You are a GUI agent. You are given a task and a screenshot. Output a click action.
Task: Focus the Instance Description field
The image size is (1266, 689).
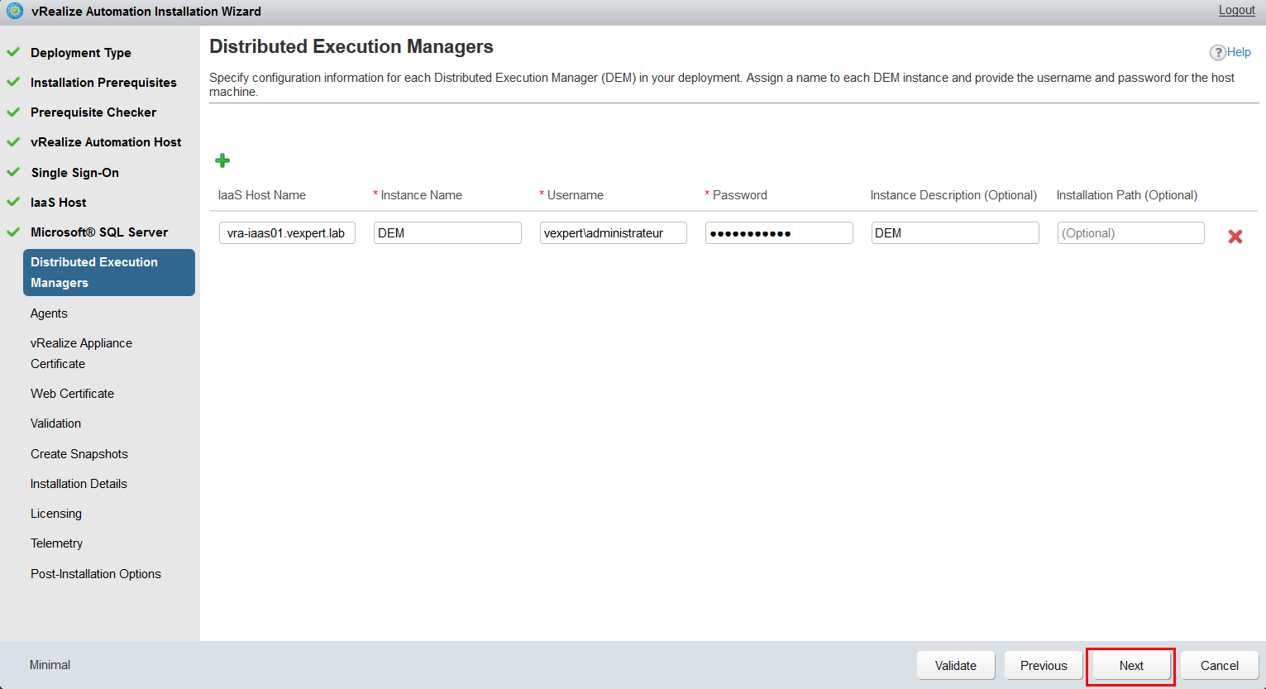click(x=955, y=233)
